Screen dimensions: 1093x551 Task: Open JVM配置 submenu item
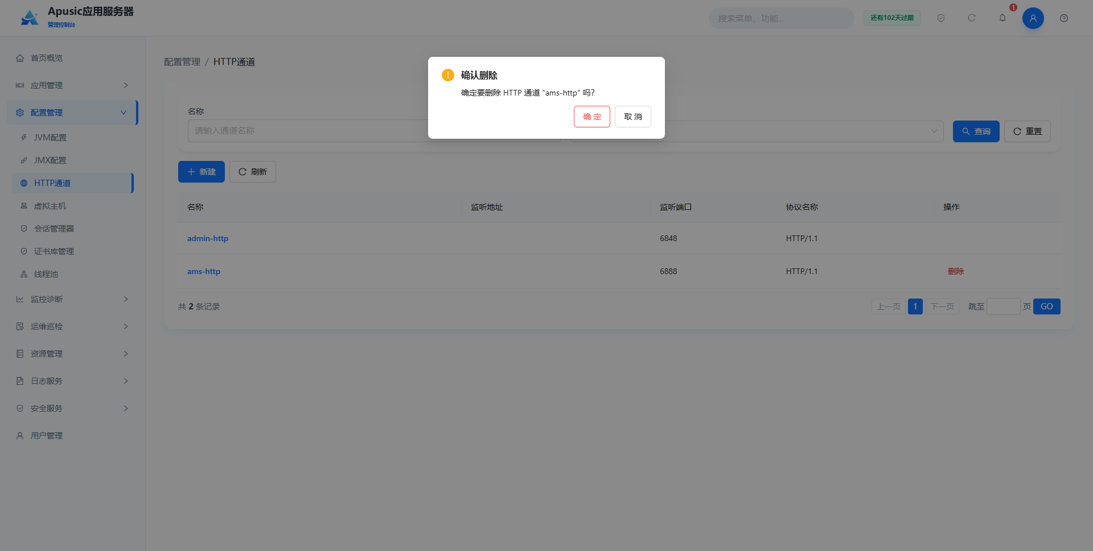[73, 138]
